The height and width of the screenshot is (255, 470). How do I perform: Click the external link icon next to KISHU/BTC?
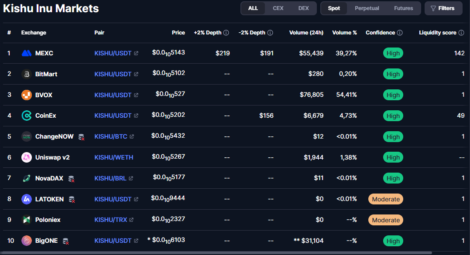point(132,136)
